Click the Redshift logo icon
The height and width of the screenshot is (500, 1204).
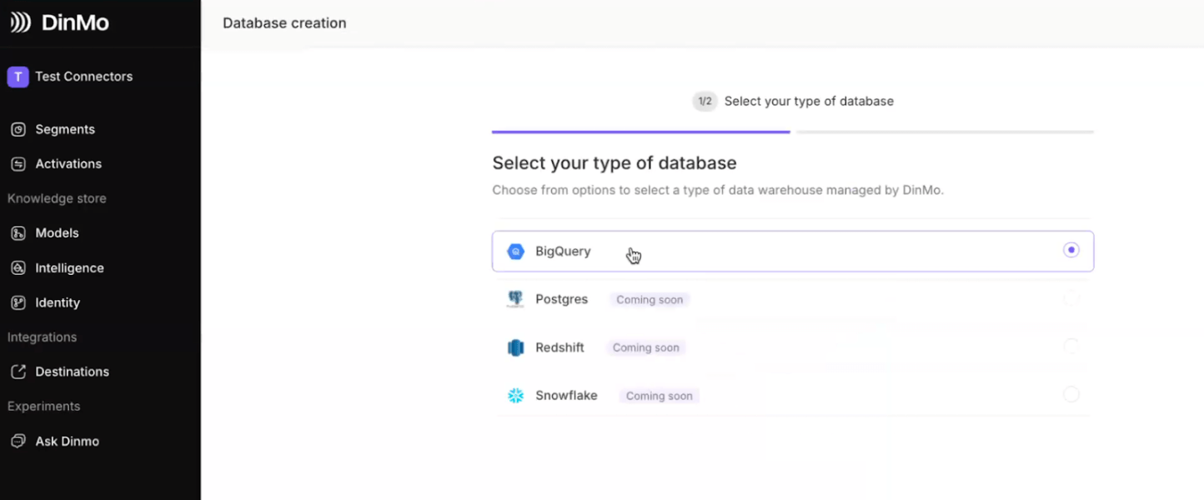point(516,347)
